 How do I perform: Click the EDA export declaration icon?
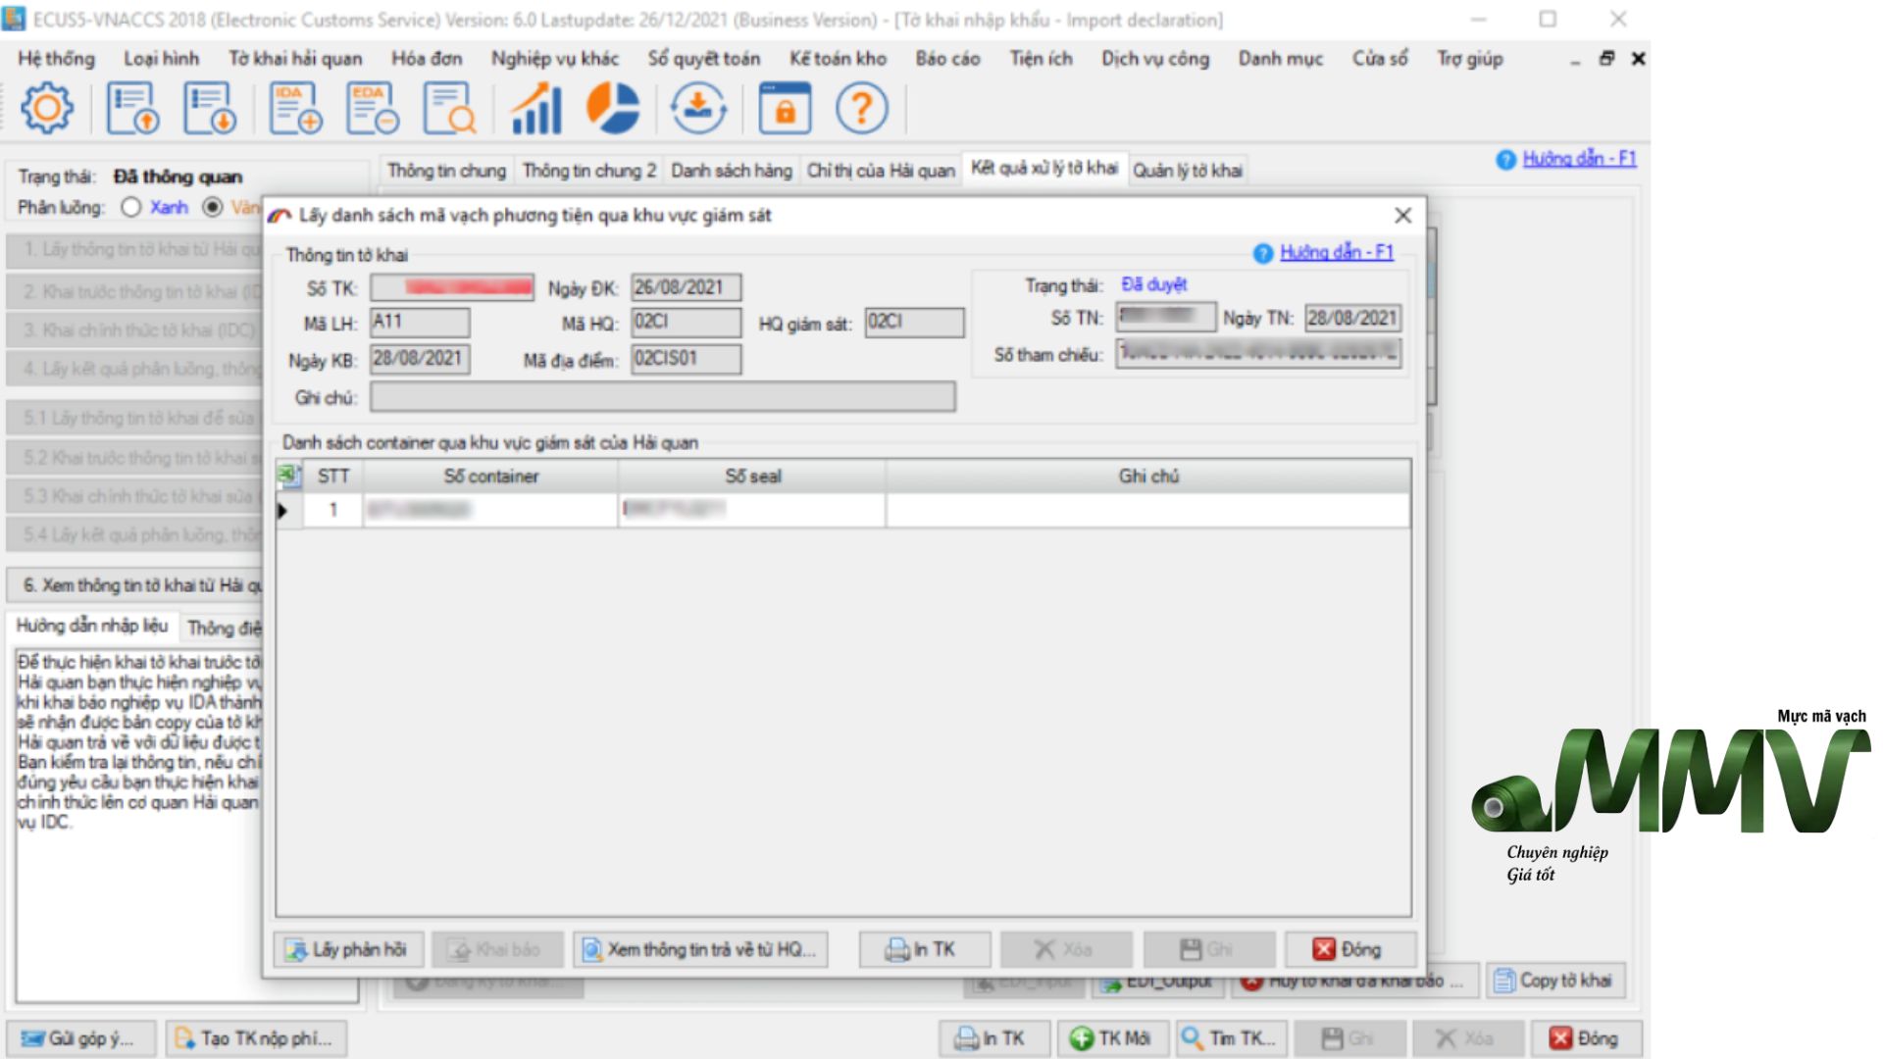coord(373,108)
